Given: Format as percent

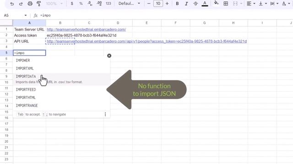Looking at the screenshot, I should click(x=81, y=4).
